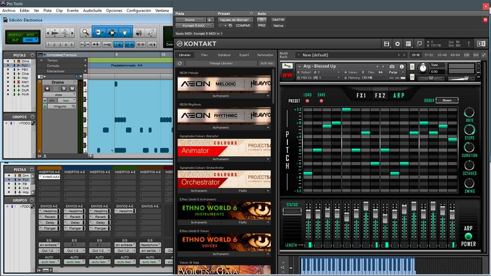Click AEON Rhythmic library banner
Viewport: 491px width, 276px height.
click(x=224, y=116)
